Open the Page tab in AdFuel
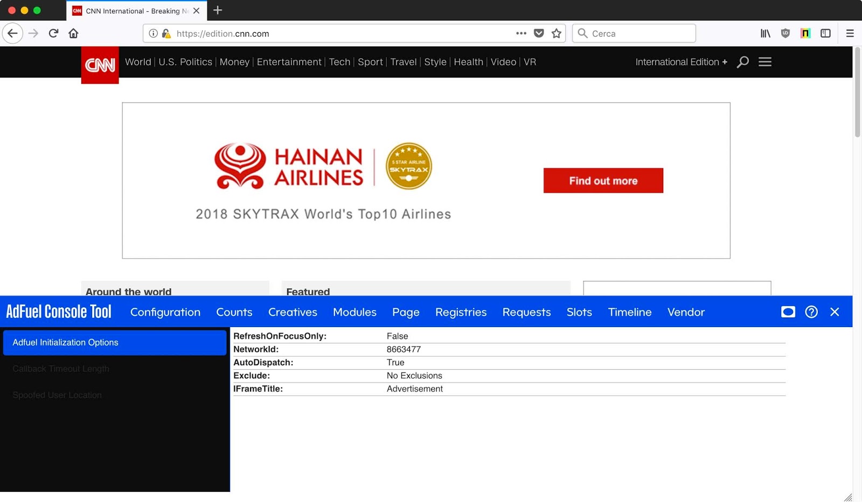Screen dimensions: 862x502 tap(406, 312)
